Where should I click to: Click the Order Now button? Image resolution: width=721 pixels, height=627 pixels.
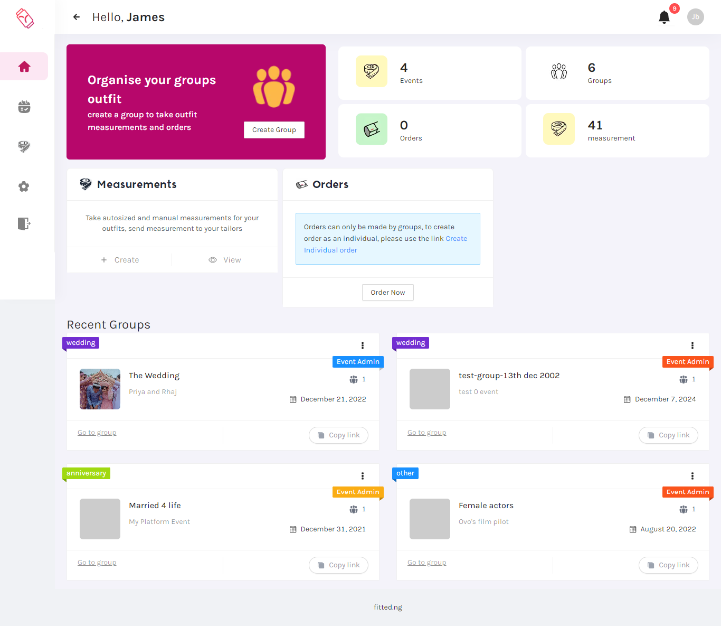point(388,293)
